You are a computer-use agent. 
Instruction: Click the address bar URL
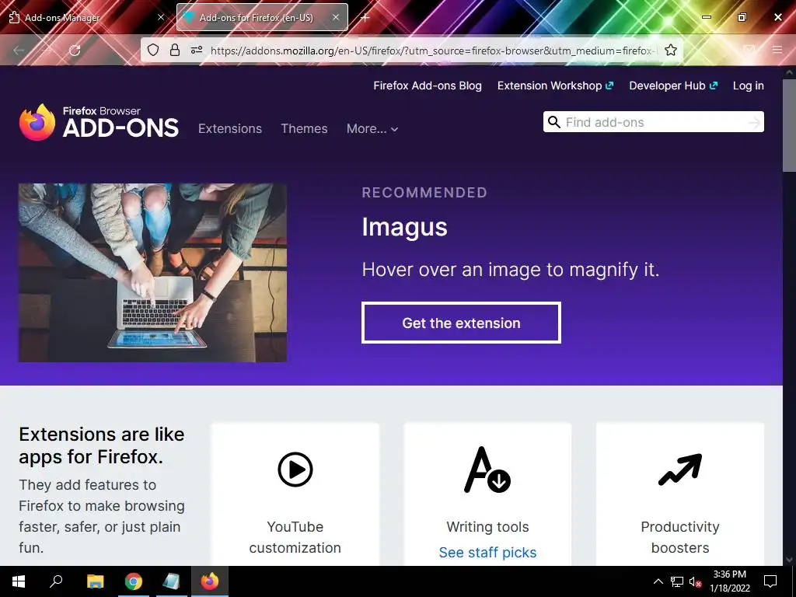pyautogui.click(x=433, y=51)
